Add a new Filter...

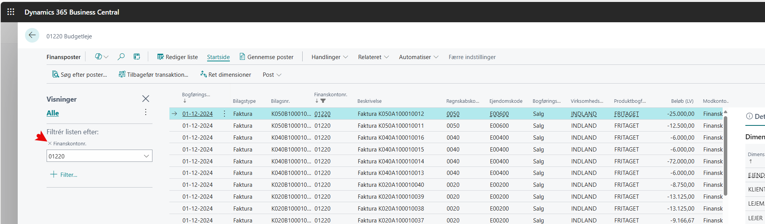[x=64, y=175]
